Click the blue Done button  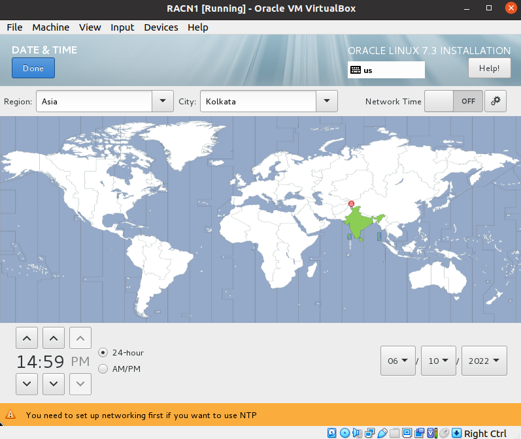pos(33,68)
